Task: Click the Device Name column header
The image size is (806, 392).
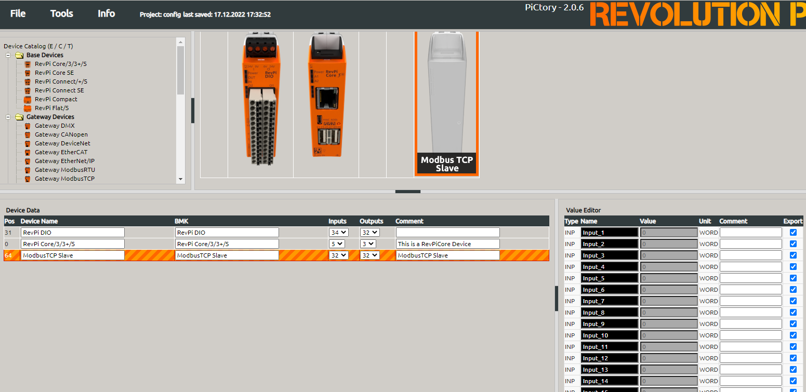Action: (x=40, y=221)
